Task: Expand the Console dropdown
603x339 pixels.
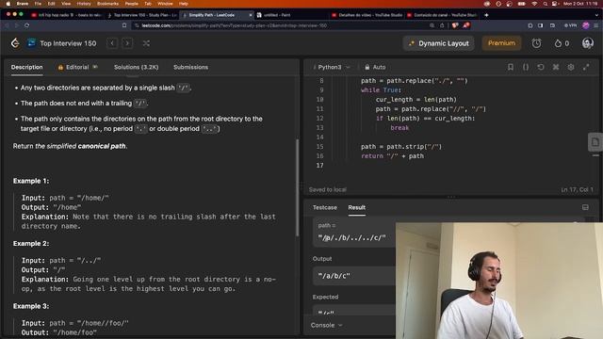Action: tap(326, 325)
